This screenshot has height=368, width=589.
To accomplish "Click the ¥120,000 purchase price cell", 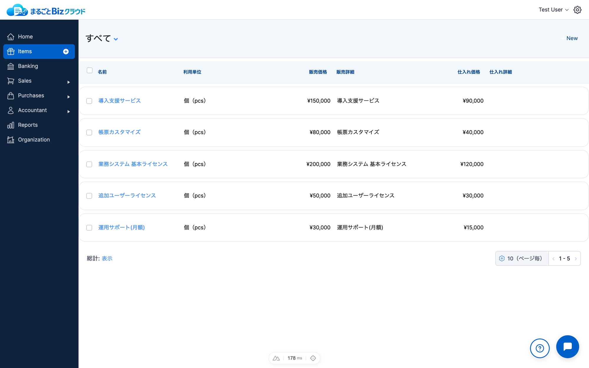I will [x=472, y=164].
